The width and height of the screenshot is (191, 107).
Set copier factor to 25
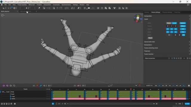[175, 35]
